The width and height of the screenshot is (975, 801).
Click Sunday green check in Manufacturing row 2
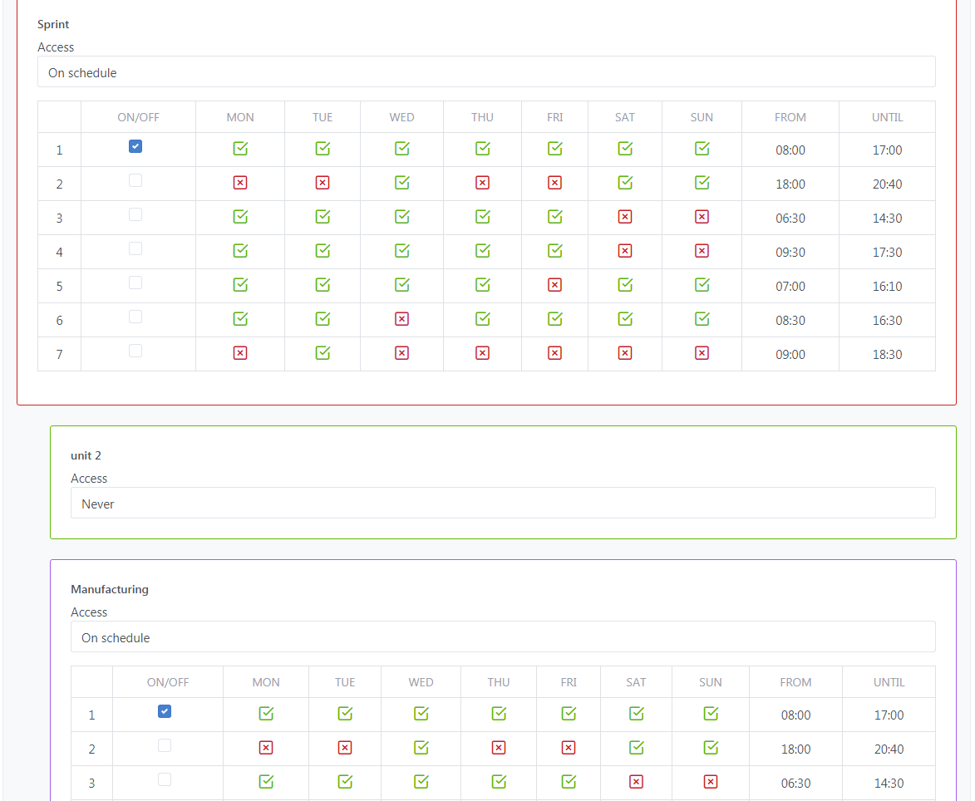point(711,748)
